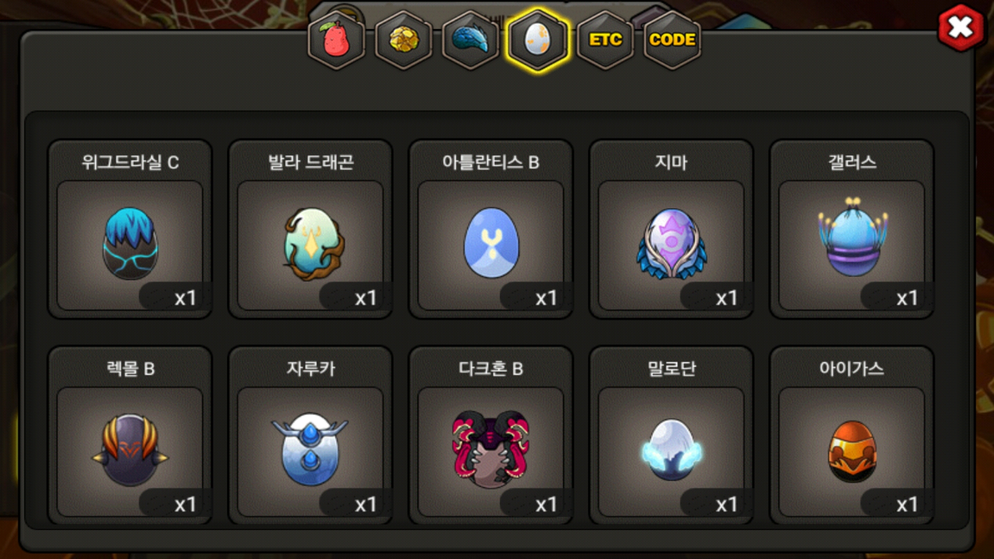Screen dimensions: 994x559
Task: Select the 위그드라실 C egg
Action: (x=130, y=244)
